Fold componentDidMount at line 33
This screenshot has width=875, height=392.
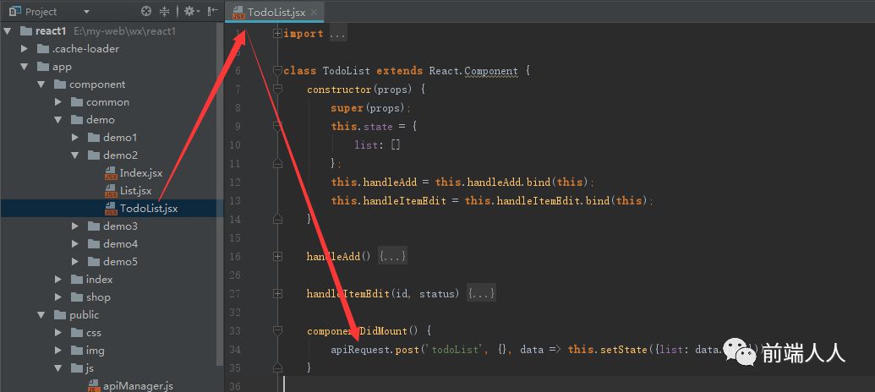tap(277, 330)
